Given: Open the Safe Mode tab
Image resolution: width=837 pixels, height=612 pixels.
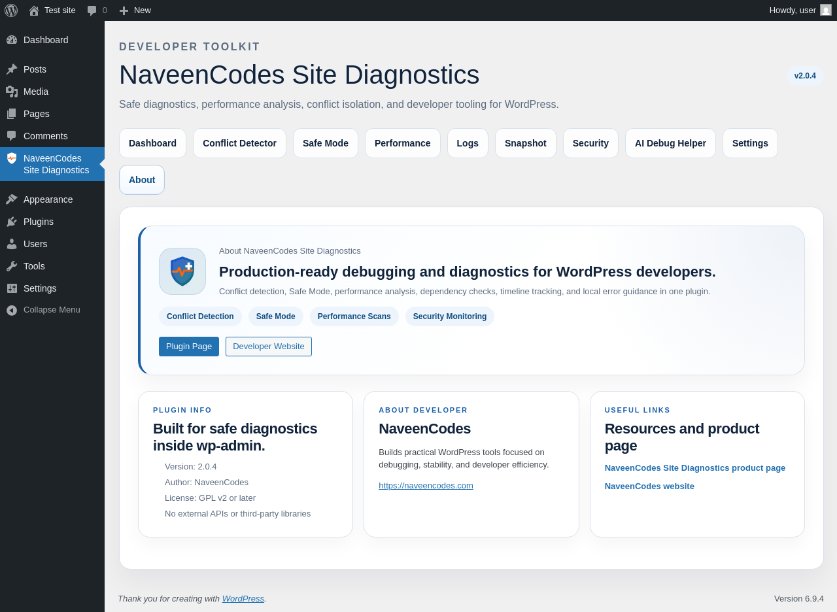Looking at the screenshot, I should pos(326,143).
